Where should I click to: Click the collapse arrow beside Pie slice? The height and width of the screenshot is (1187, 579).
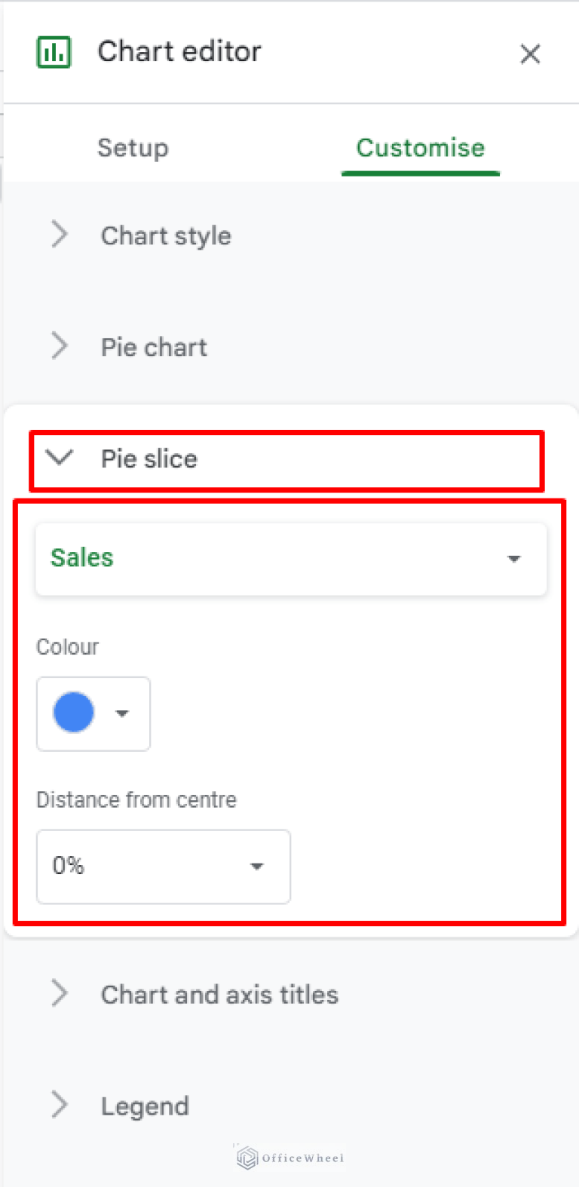[x=60, y=457]
